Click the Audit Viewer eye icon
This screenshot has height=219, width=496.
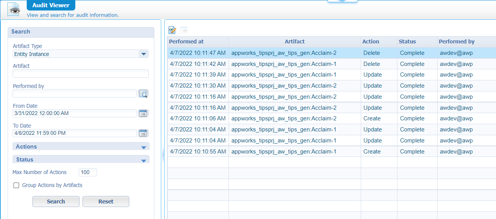(14, 9)
